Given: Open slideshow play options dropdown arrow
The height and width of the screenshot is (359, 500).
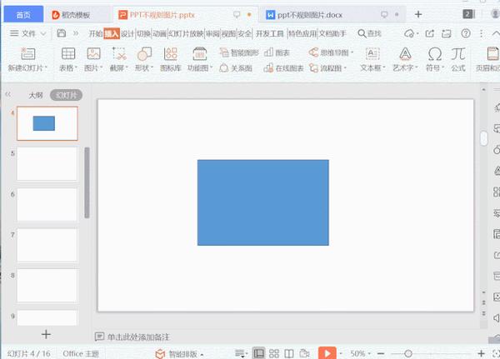Looking at the screenshot, I should [341, 353].
